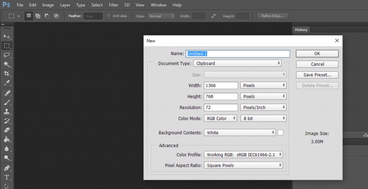The width and height of the screenshot is (368, 189).
Task: Select the Horizontal Type tool
Action: coord(7,177)
